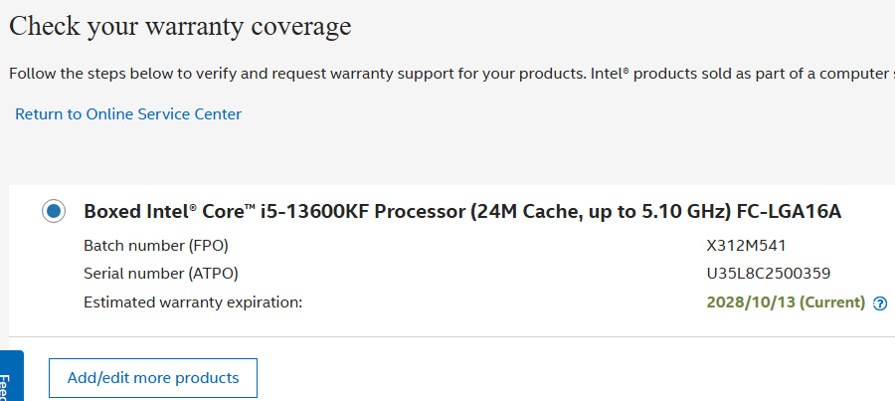Click the FC-LGA16A text in product title
Screen dimensions: 895x401
789,212
